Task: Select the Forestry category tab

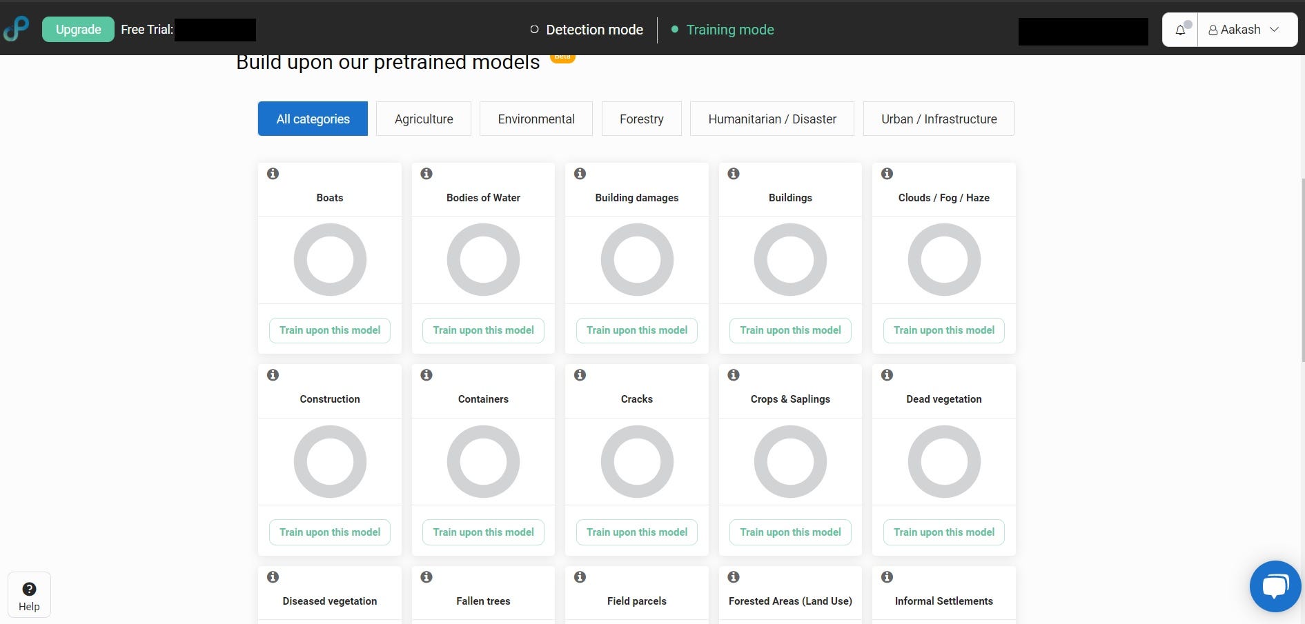Action: [641, 119]
